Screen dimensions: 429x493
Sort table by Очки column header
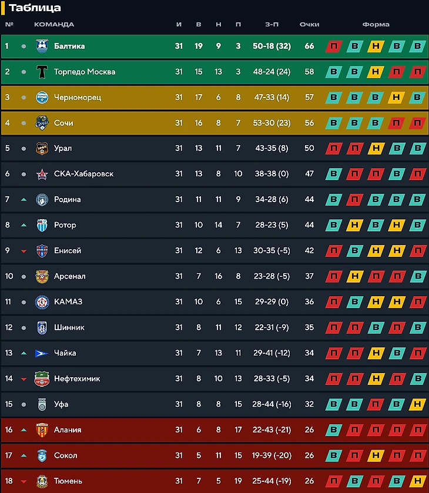pyautogui.click(x=309, y=25)
